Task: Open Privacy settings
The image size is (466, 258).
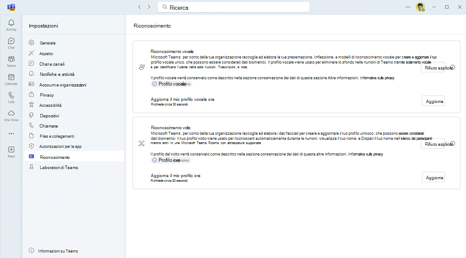Action: 74,95
